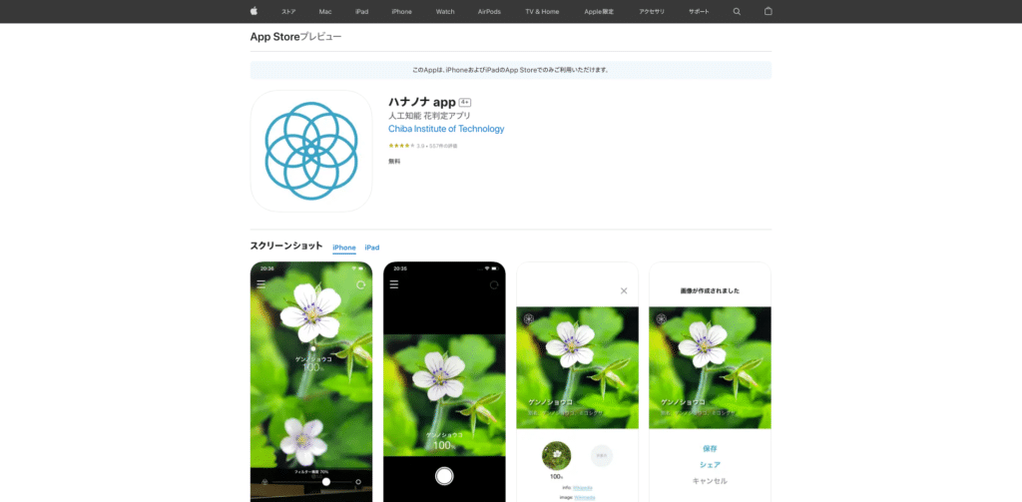Click the filter strength slider knob
This screenshot has height=502, width=1022.
click(x=326, y=482)
